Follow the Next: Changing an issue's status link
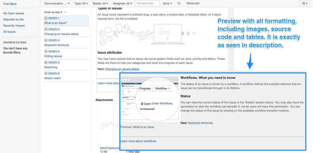The width and height of the screenshot is (313, 153). pos(122,69)
